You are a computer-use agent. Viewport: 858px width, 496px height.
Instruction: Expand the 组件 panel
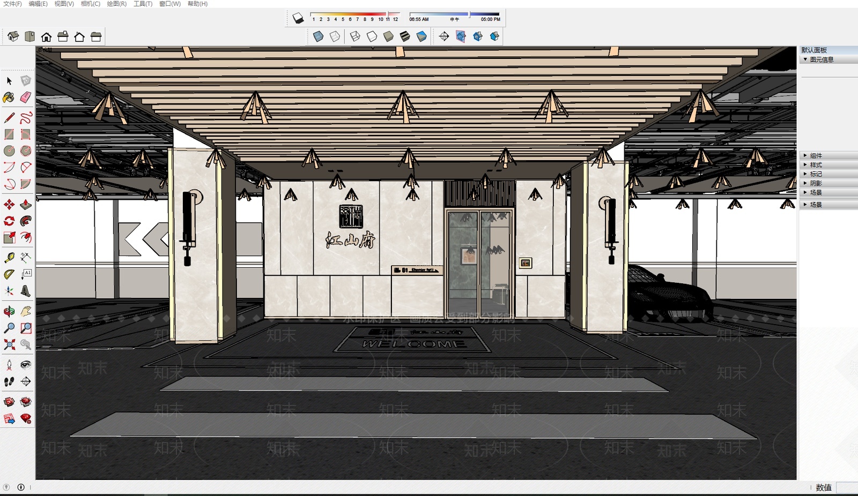(x=829, y=155)
